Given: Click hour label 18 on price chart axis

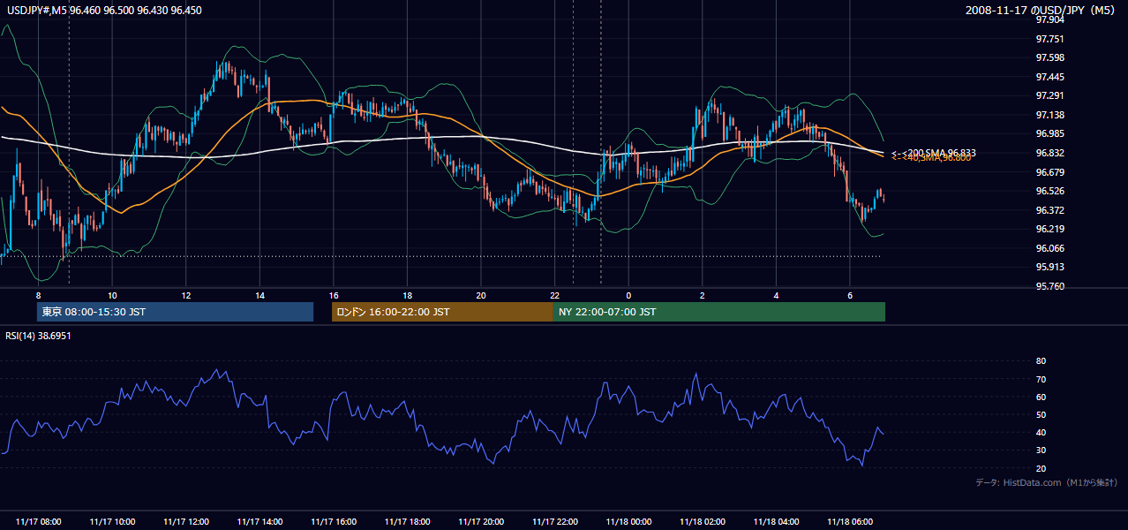Looking at the screenshot, I should (x=407, y=295).
